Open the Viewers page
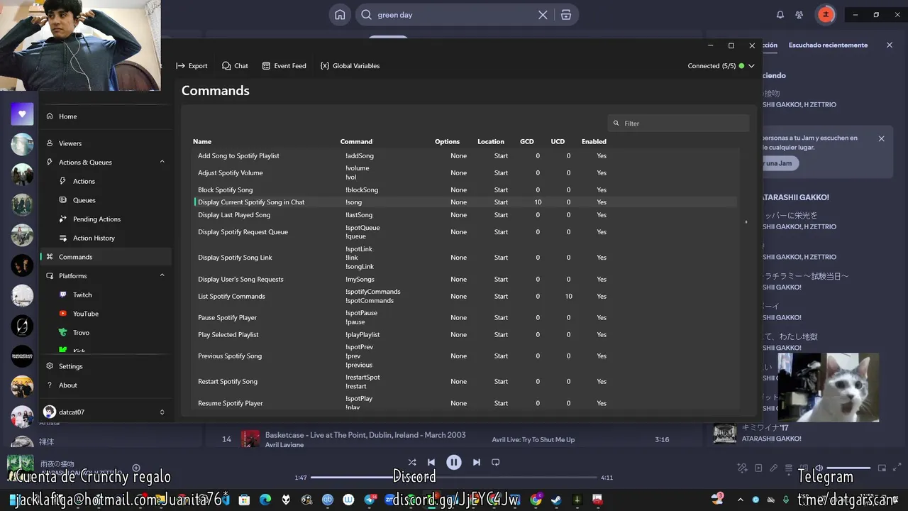The image size is (908, 511). [105, 143]
